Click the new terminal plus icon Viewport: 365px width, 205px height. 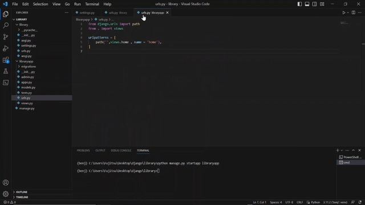(338, 150)
